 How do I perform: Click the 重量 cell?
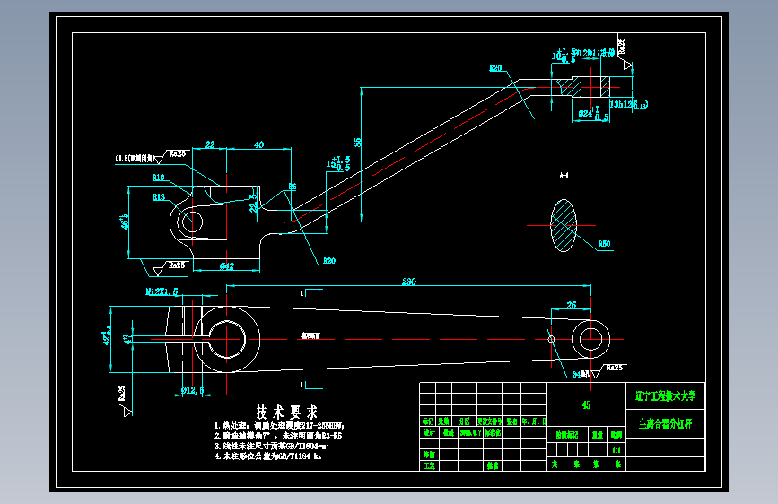(x=598, y=435)
